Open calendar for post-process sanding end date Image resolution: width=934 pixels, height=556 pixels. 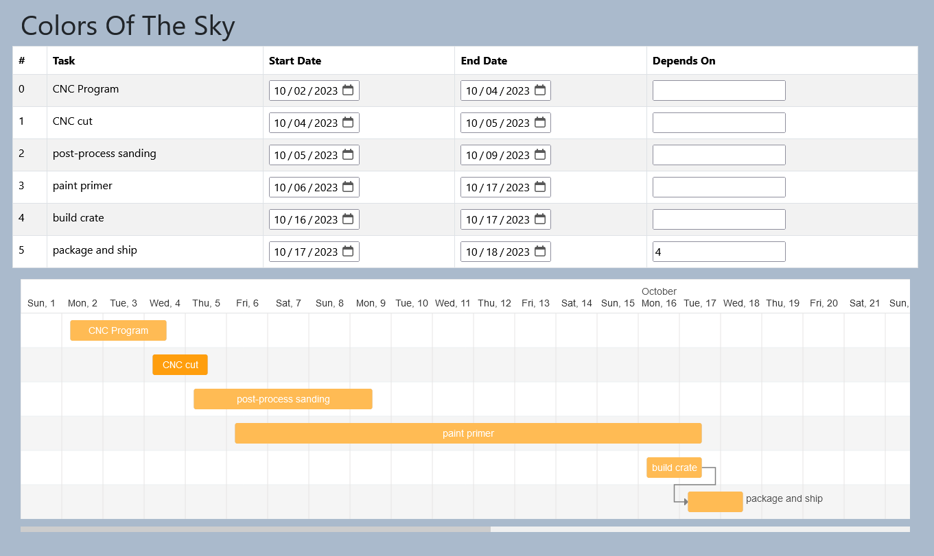pyautogui.click(x=540, y=155)
